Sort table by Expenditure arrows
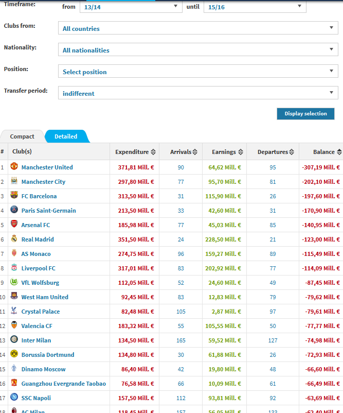The width and height of the screenshot is (343, 413). 153,152
